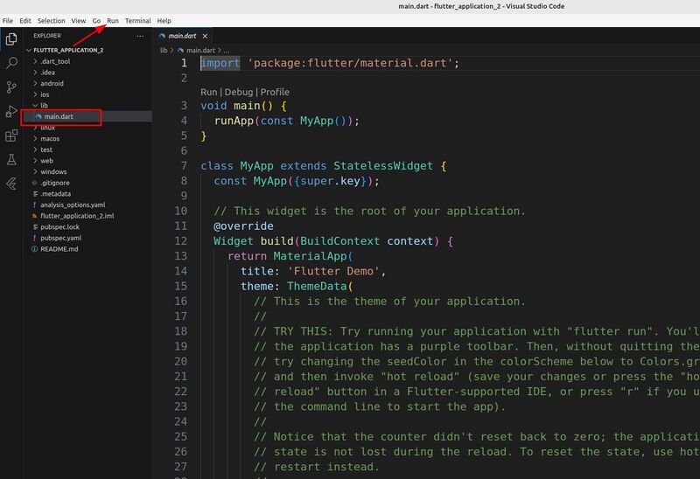Expand the ios folder
The width and height of the screenshot is (700, 479).
click(45, 94)
